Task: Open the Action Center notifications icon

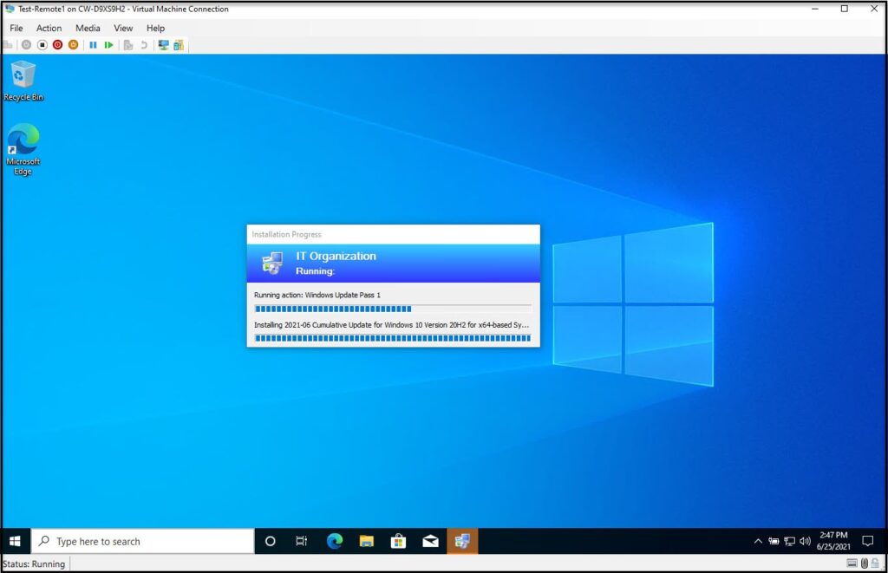Action: click(867, 541)
